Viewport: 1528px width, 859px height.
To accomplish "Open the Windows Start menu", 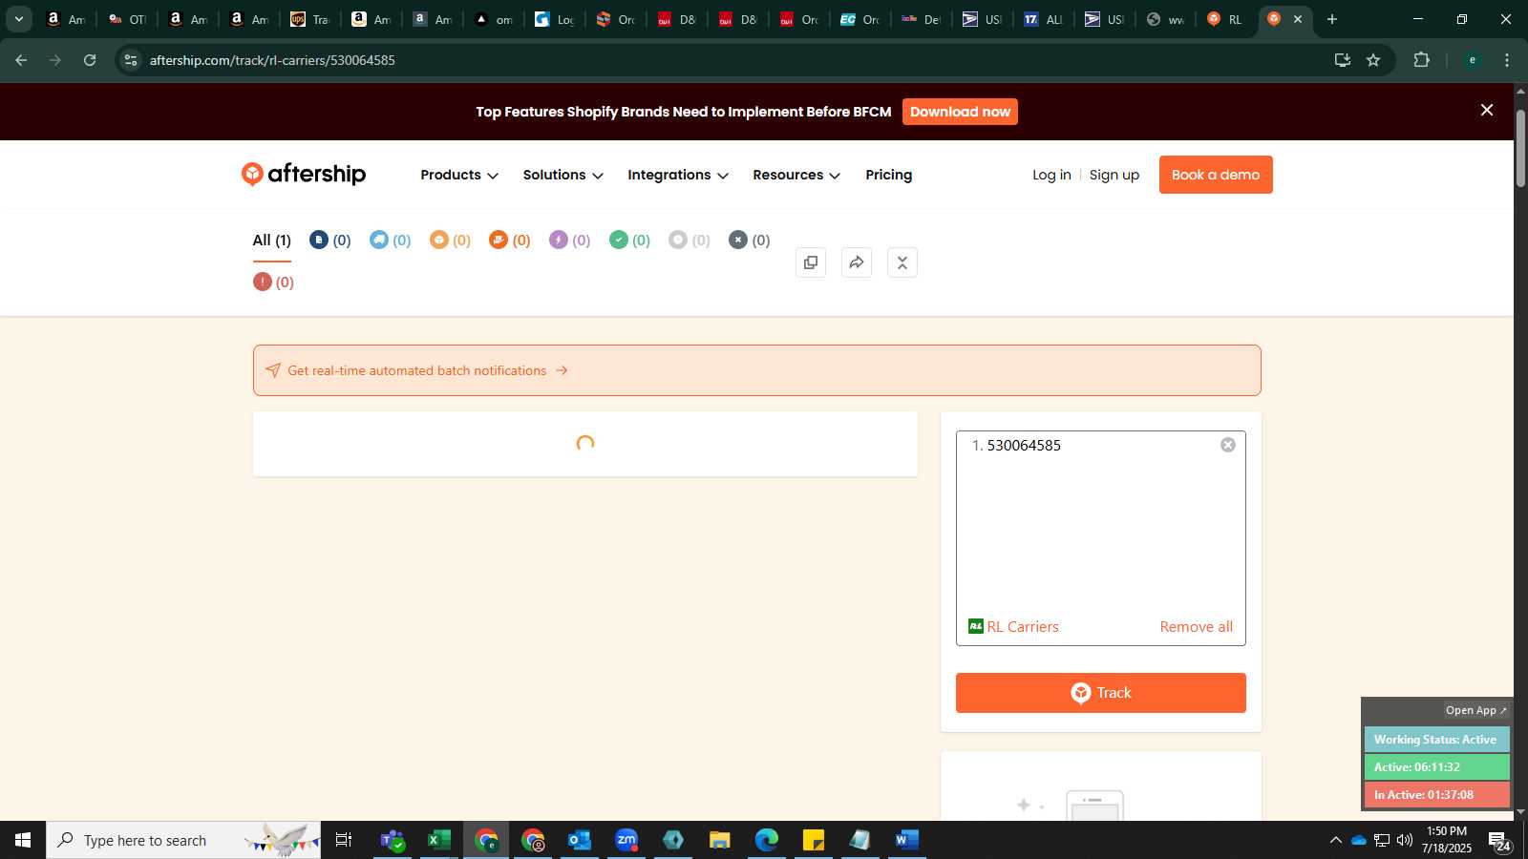I will pos(23,840).
